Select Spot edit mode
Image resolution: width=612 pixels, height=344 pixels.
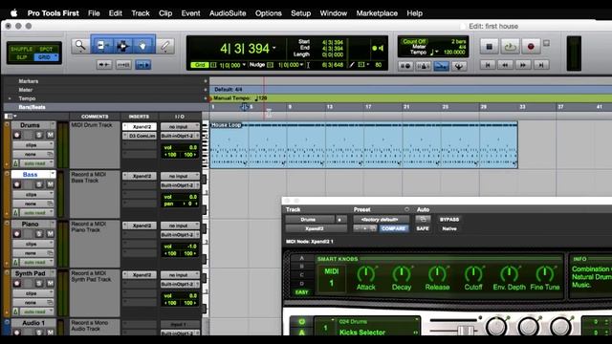pos(46,49)
